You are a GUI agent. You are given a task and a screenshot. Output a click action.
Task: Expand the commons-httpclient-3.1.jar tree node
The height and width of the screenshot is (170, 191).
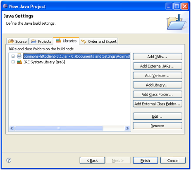coord(13,56)
